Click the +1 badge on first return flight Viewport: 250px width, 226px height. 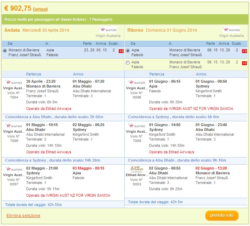coord(244,51)
